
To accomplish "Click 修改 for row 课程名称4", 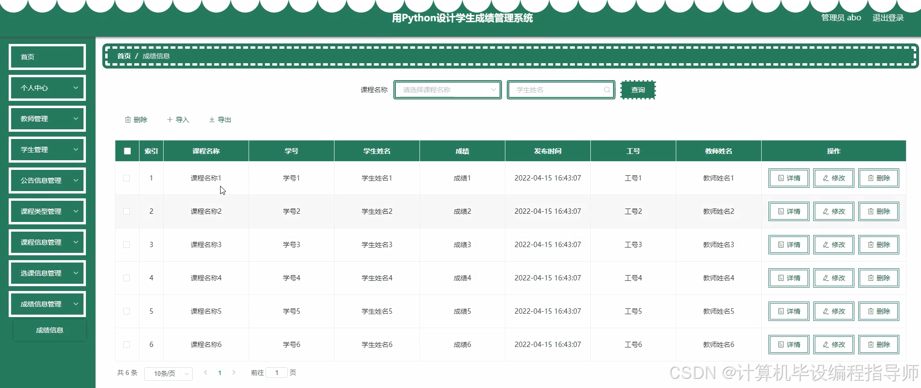I will tap(834, 278).
